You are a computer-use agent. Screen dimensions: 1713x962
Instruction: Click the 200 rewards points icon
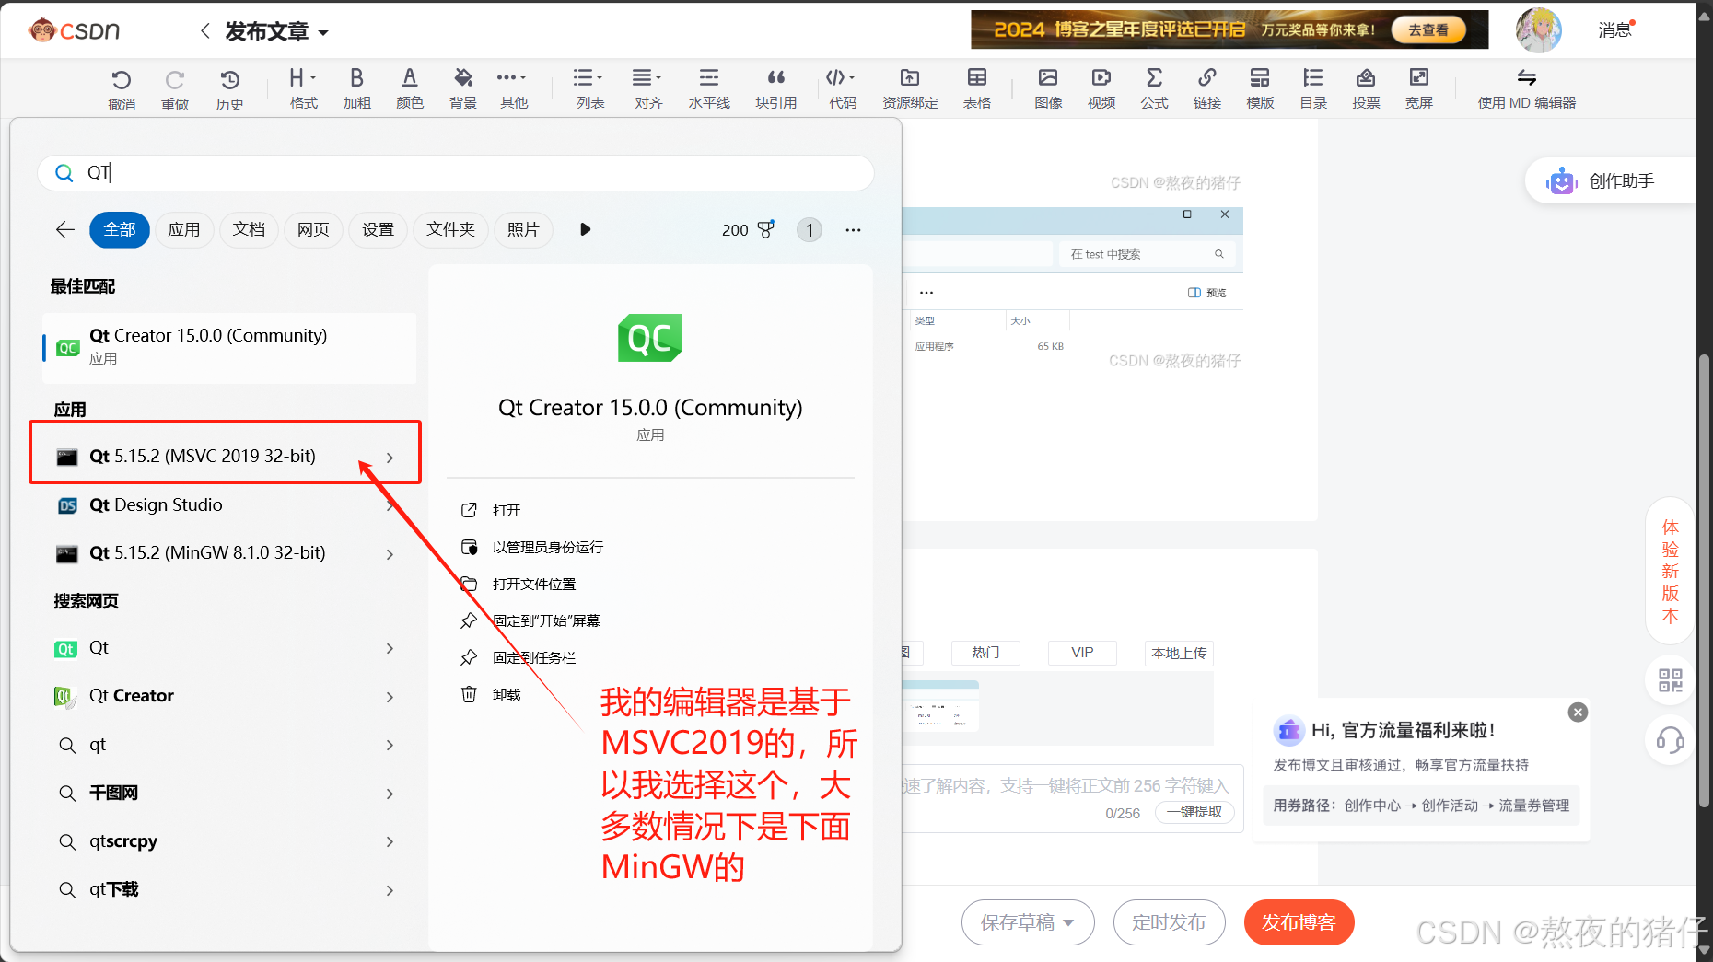(x=766, y=229)
